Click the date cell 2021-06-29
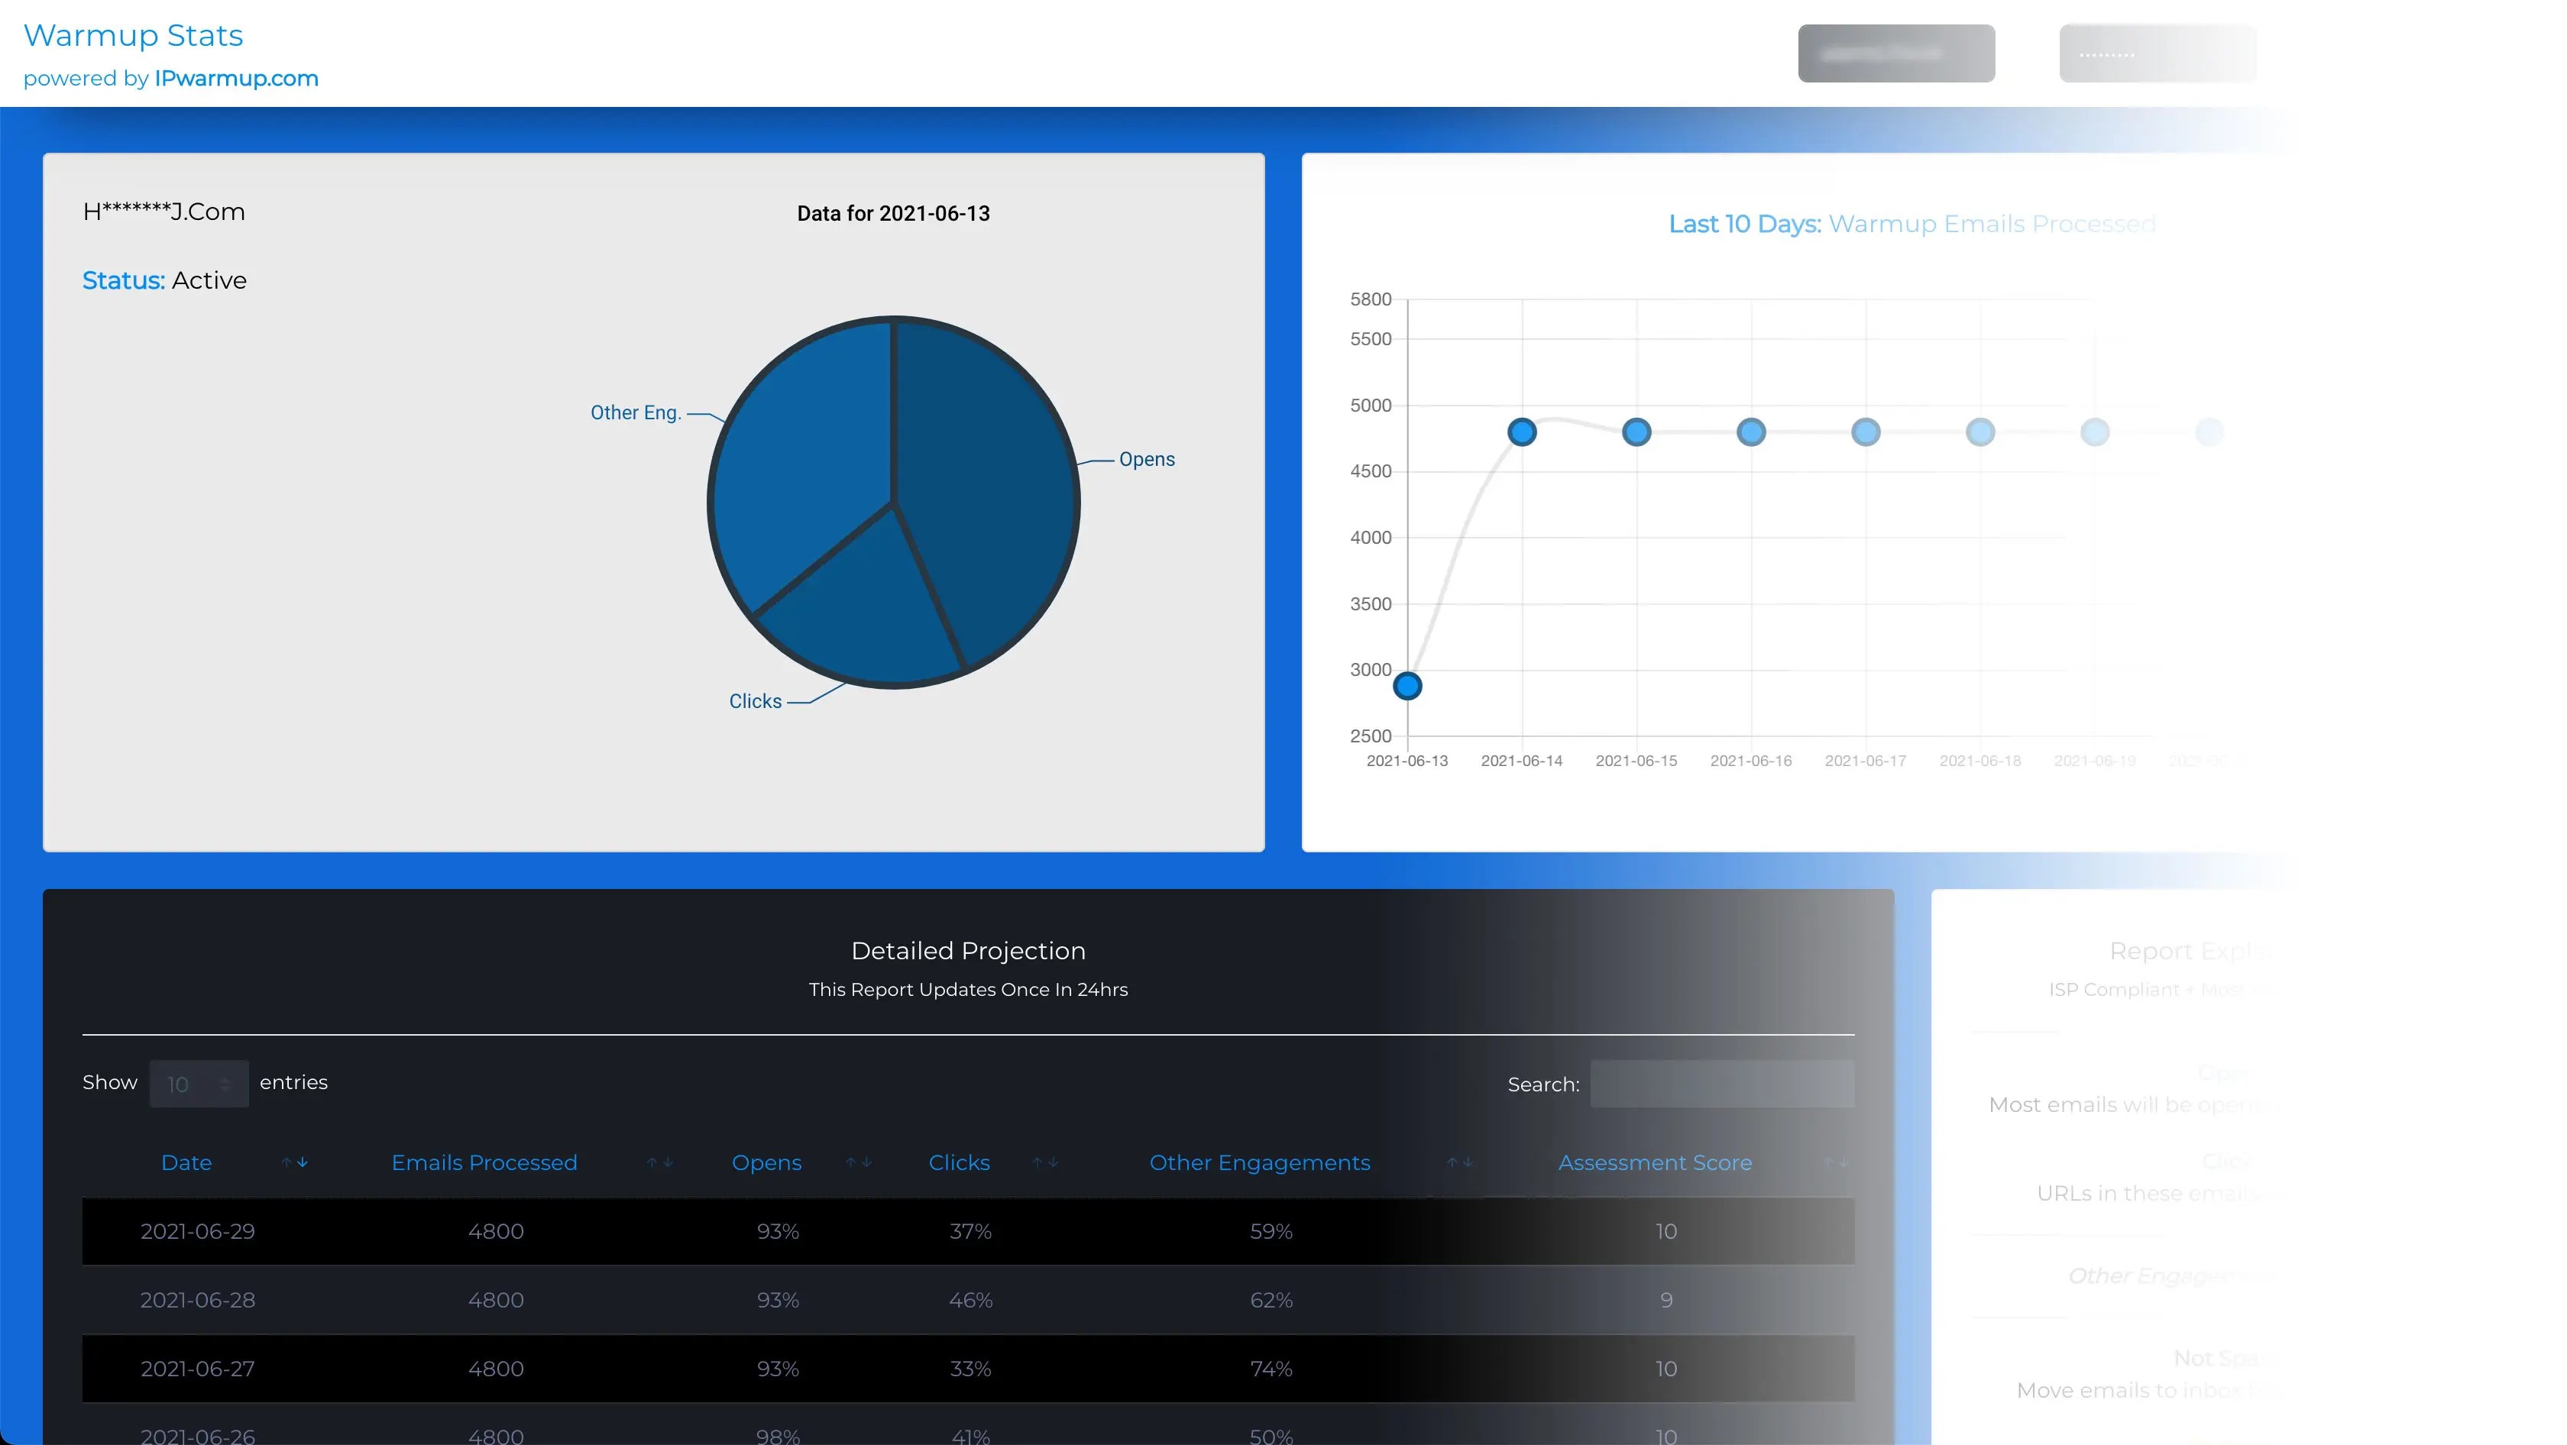Image resolution: width=2567 pixels, height=1445 pixels. (197, 1232)
